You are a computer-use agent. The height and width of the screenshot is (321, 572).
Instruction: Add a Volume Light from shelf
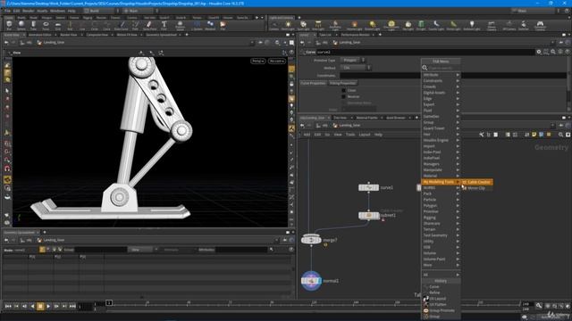coord(354,25)
